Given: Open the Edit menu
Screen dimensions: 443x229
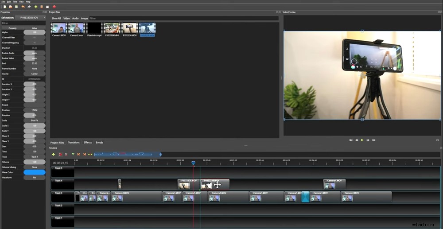Looking at the screenshot, I should (x=9, y=2).
